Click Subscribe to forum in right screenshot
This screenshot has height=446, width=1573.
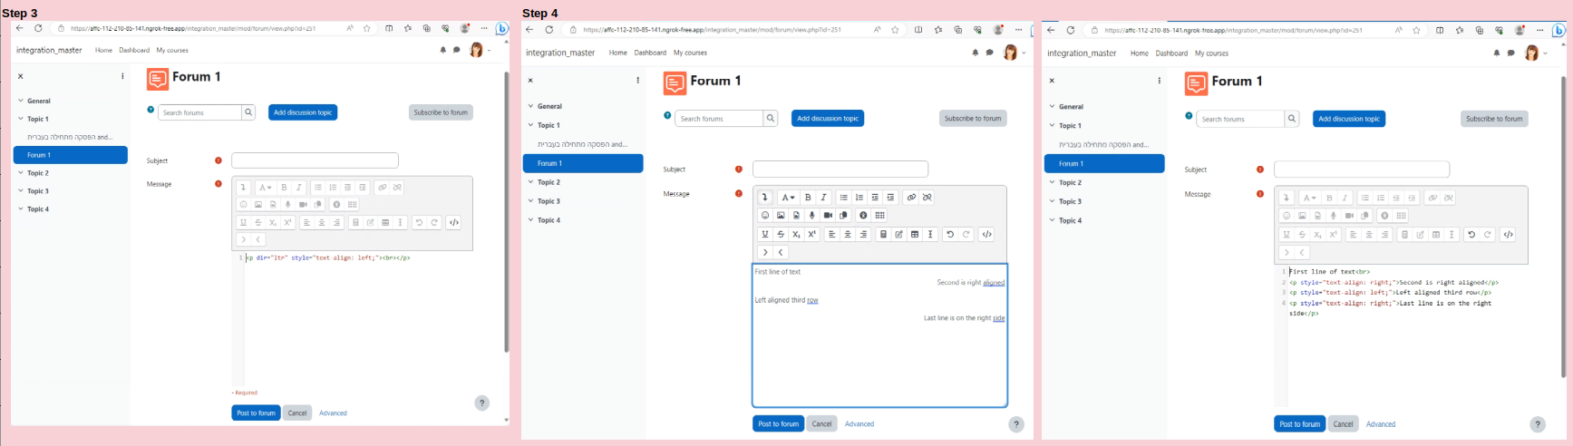click(1494, 119)
